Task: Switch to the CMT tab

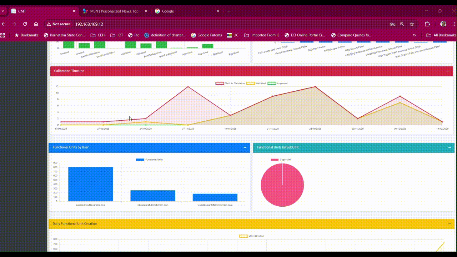Action: (43, 11)
